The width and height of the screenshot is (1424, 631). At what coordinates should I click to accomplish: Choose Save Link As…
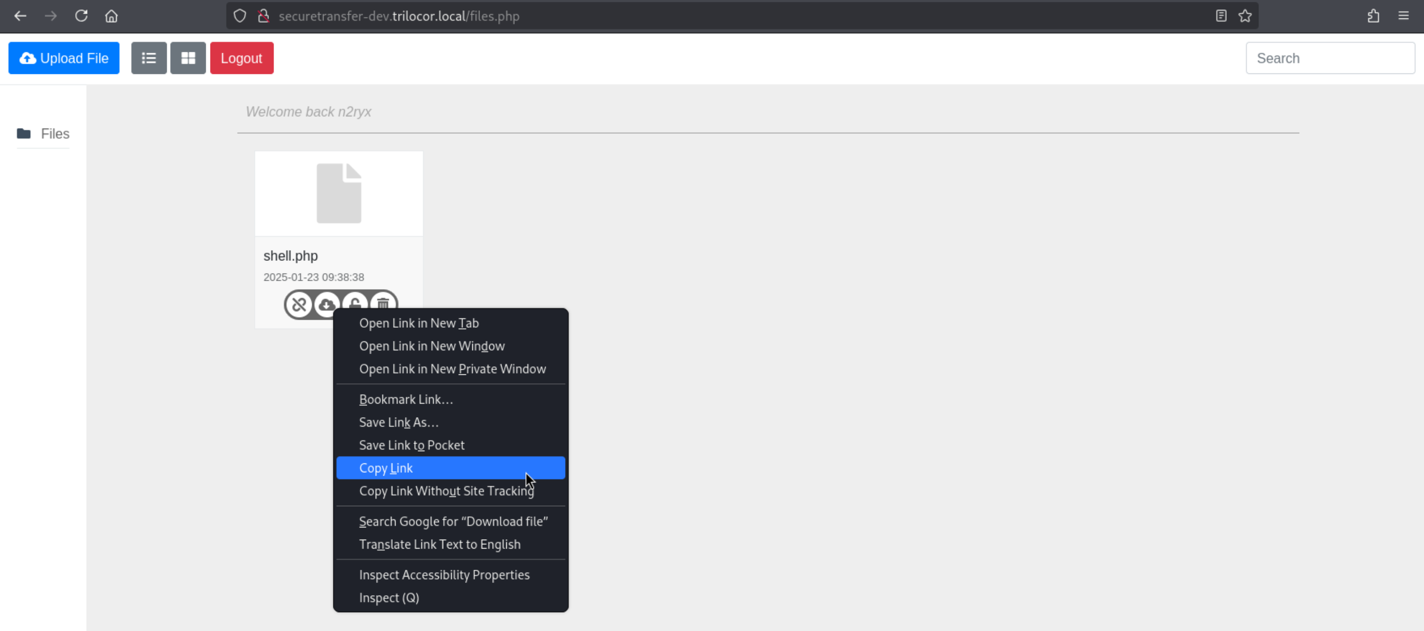(x=451, y=422)
